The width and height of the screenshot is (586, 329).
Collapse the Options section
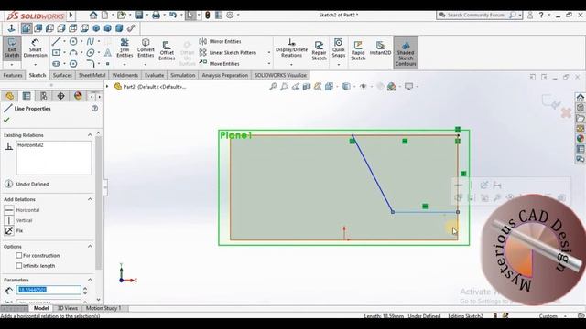[90, 247]
